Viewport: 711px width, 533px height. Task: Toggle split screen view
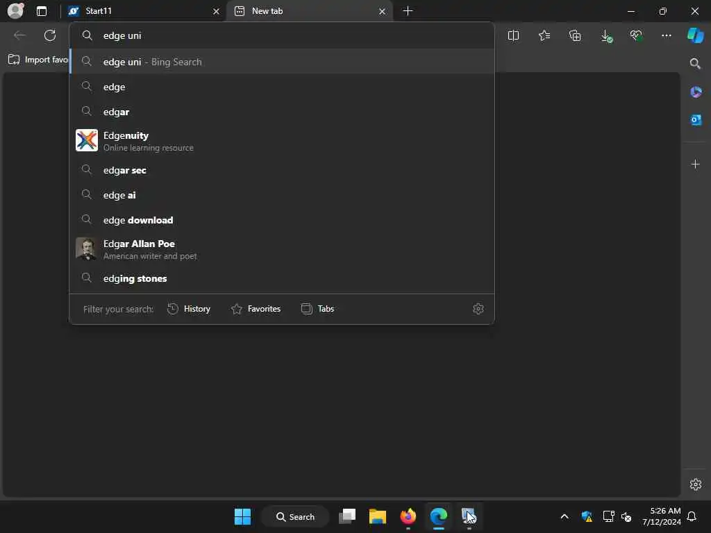click(513, 35)
